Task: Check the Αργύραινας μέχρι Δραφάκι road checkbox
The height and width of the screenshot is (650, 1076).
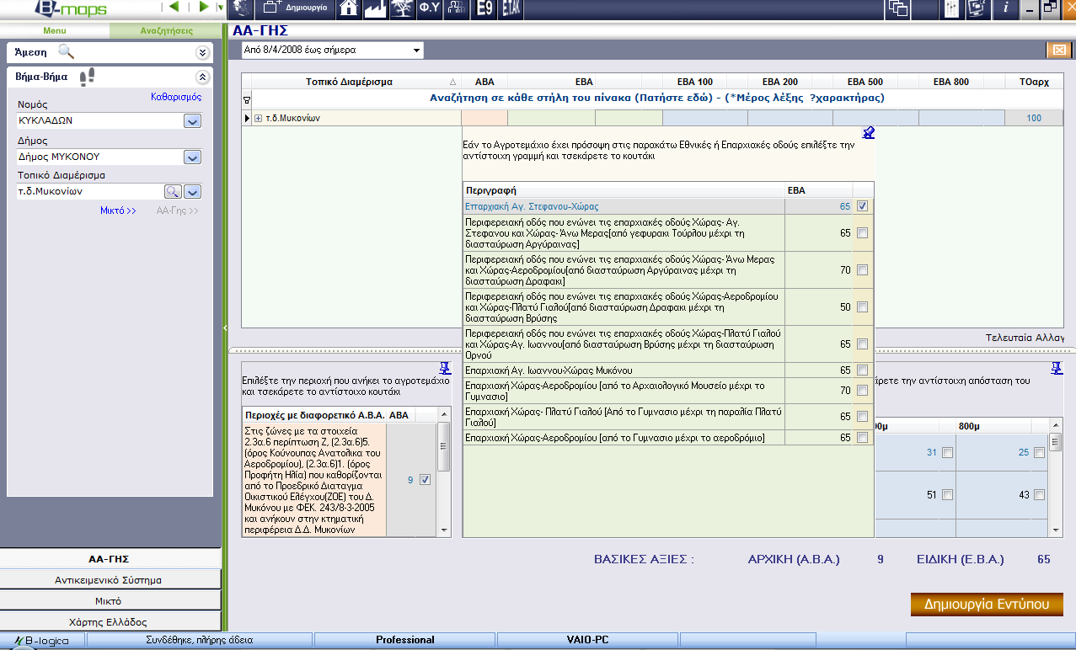Action: (862, 270)
